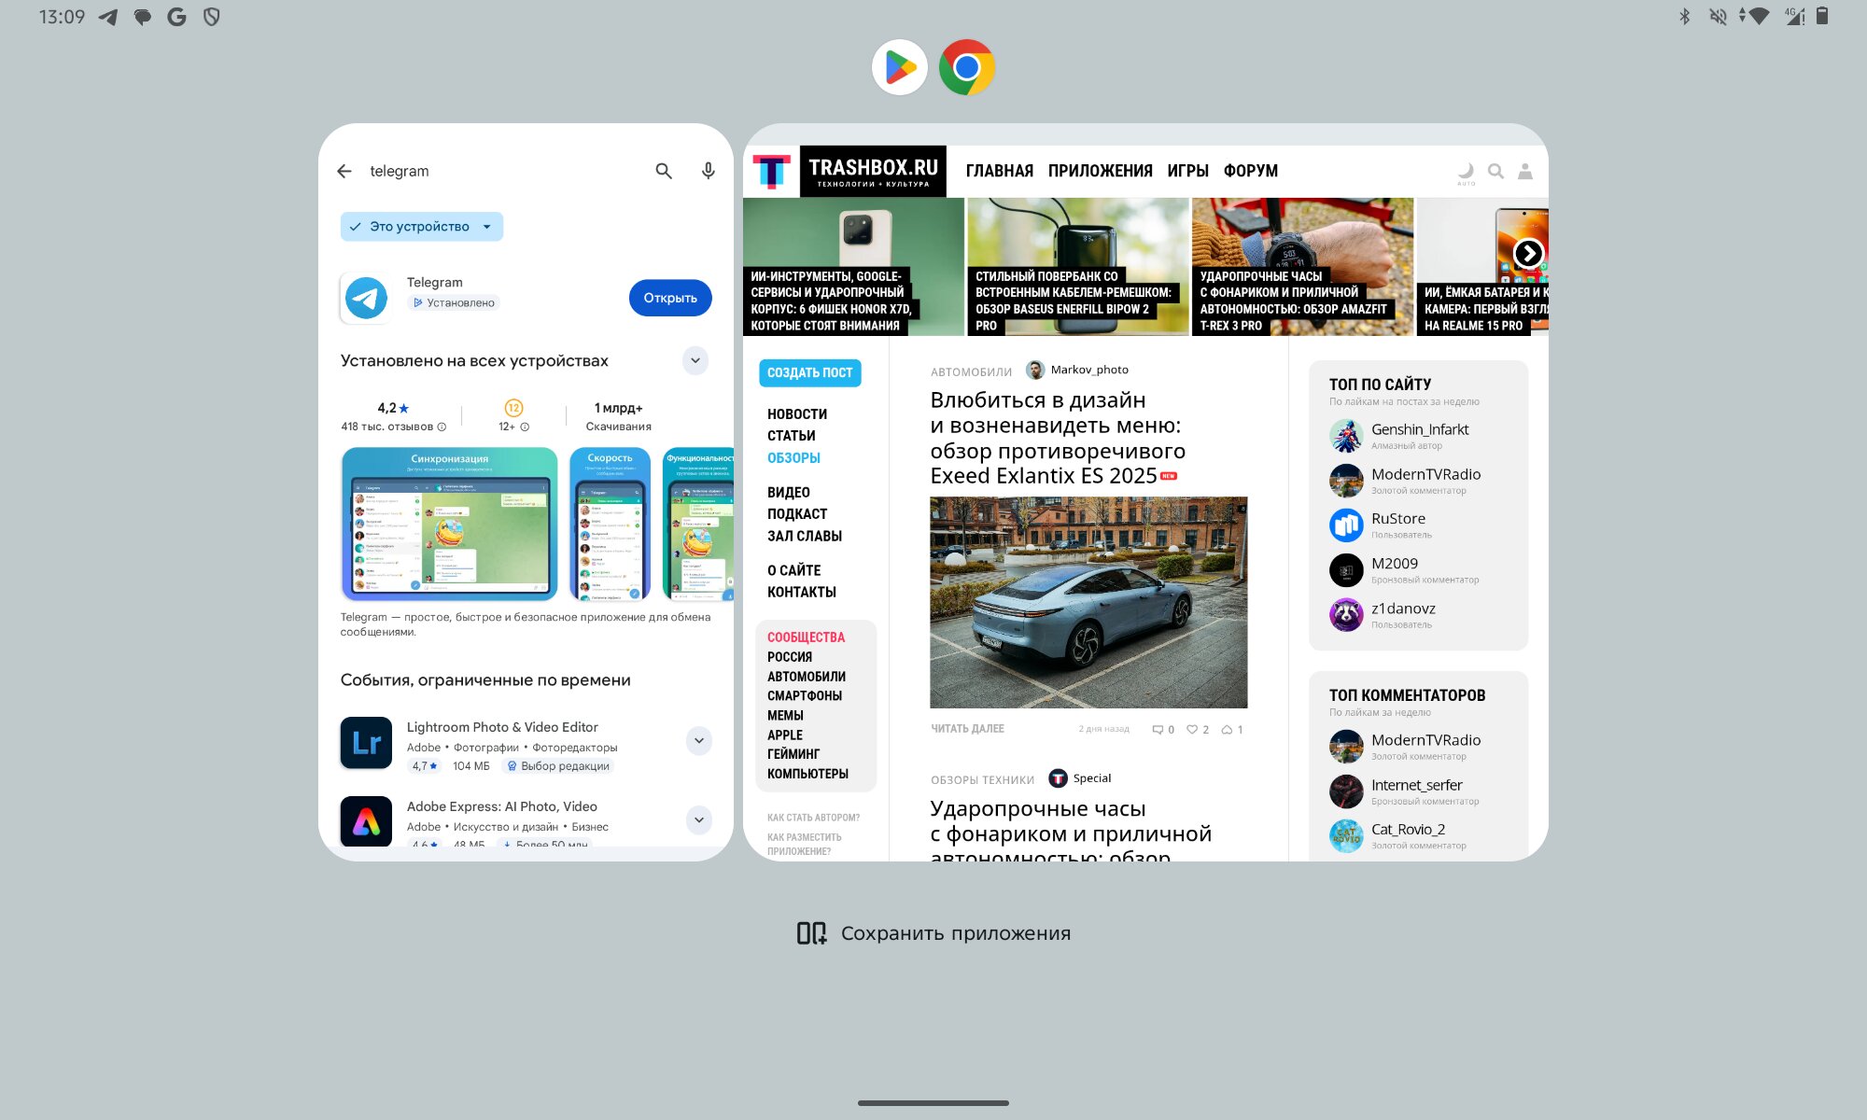Tap 'Сохранить приложения' app pair option
The height and width of the screenshot is (1120, 1867).
point(933,933)
